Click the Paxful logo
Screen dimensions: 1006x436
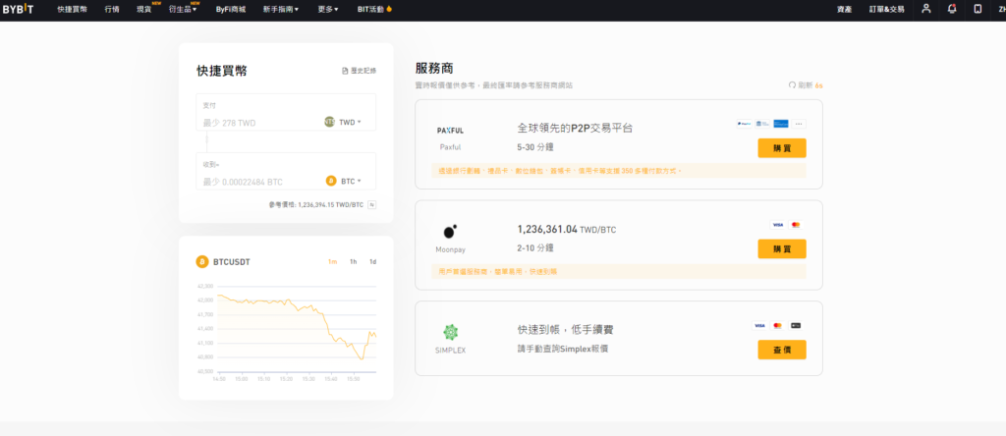pyautogui.click(x=450, y=131)
